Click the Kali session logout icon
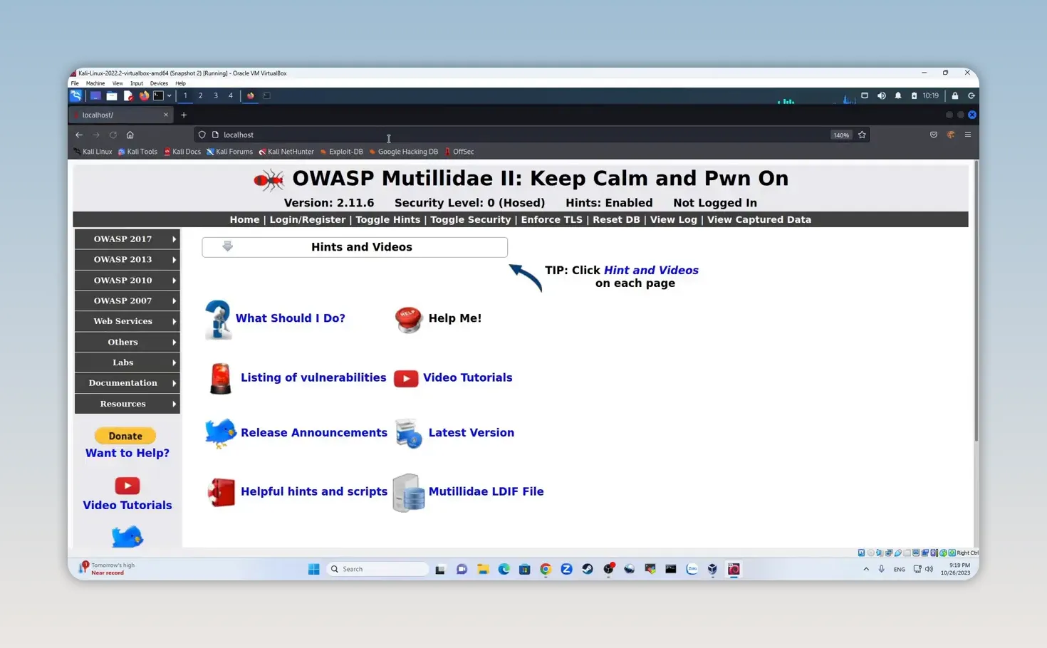The image size is (1047, 648). tap(971, 95)
